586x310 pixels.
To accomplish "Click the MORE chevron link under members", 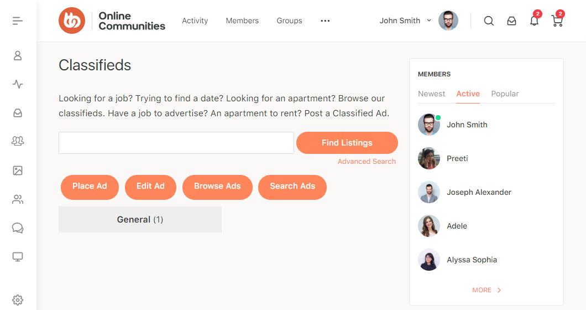I will (x=486, y=290).
